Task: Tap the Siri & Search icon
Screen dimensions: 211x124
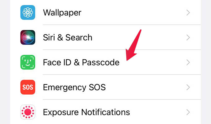Action: pos(28,37)
